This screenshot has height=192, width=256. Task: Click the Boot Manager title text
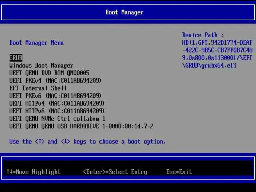click(124, 12)
